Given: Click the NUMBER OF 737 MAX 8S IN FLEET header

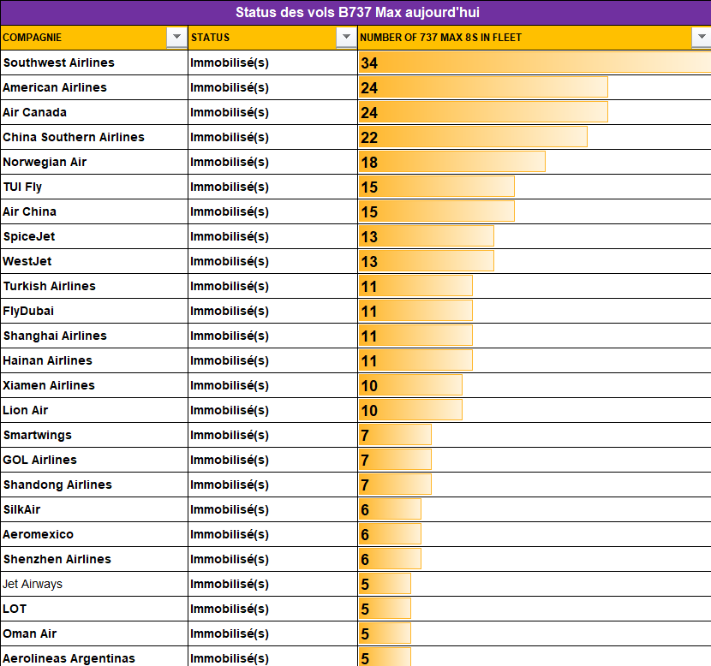Looking at the screenshot, I should click(535, 38).
